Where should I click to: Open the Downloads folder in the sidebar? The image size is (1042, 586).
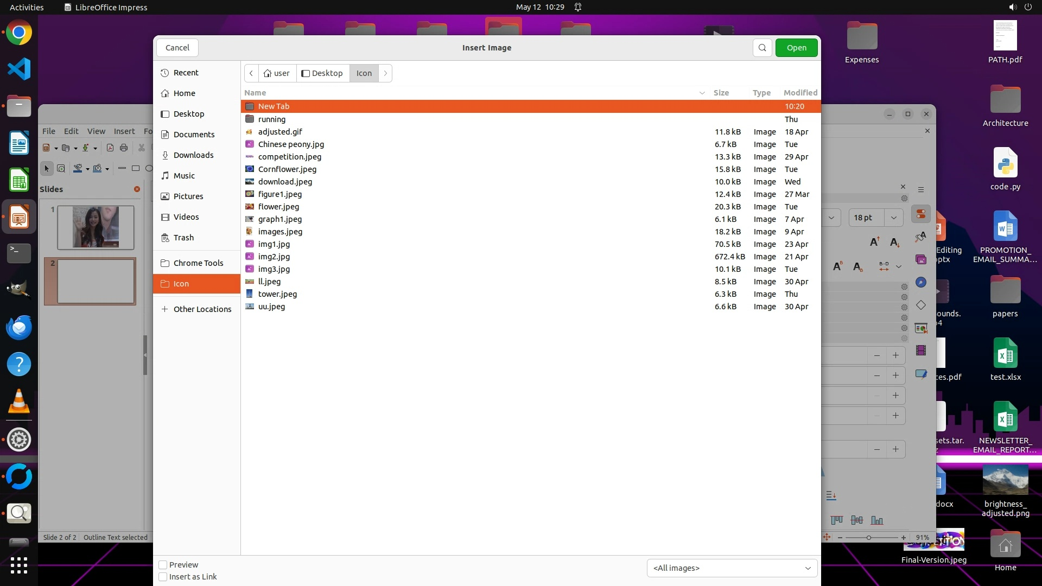pos(193,155)
